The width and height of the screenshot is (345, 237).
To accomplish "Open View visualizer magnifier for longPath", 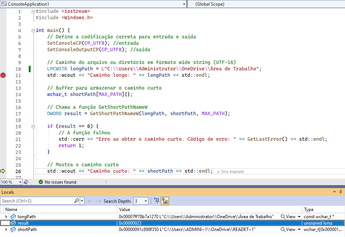I will click(283, 217).
